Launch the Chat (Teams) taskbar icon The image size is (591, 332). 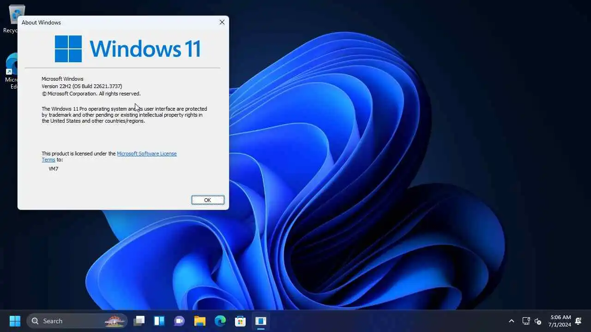179,321
